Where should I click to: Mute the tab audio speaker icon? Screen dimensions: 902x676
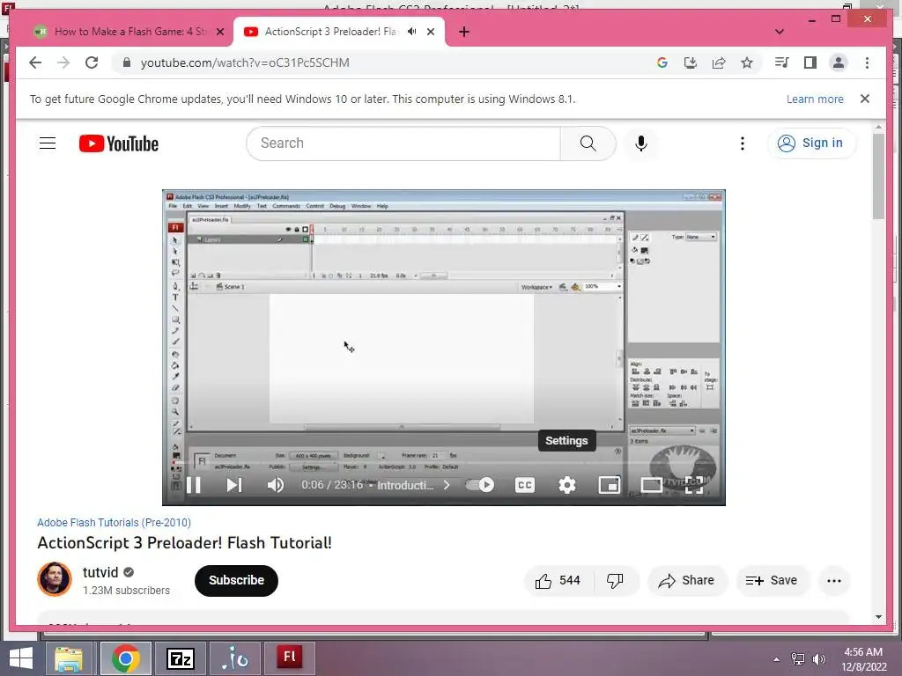point(412,32)
